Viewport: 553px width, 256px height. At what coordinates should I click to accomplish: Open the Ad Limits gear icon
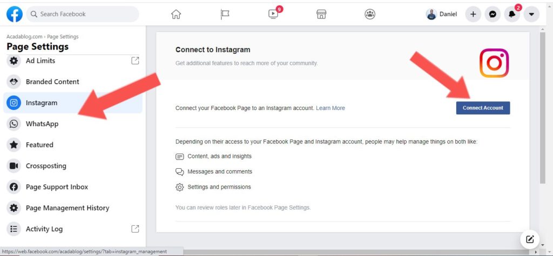click(14, 61)
